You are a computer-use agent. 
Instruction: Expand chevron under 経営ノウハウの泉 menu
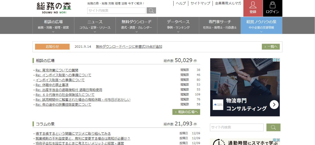pos(261,32)
